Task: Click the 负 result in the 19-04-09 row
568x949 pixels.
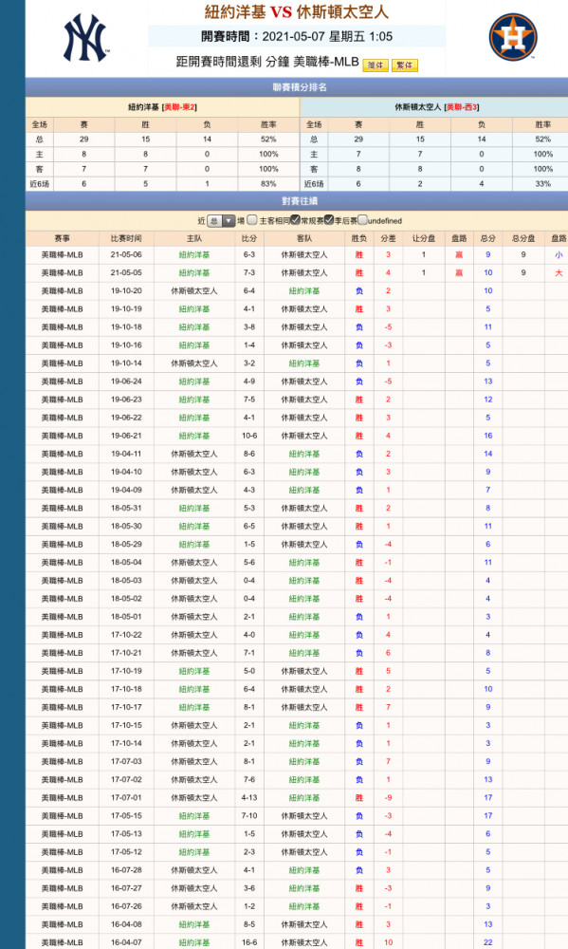Action: 359,491
